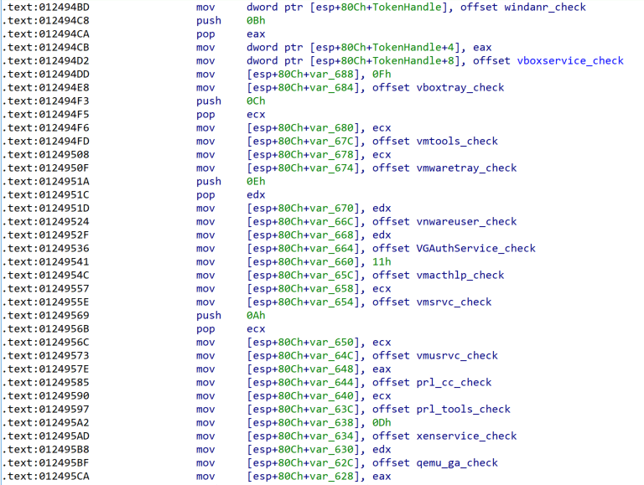Screen dimensions: 644x485
Task: Click the value 0Fh operand
Action: (382, 75)
